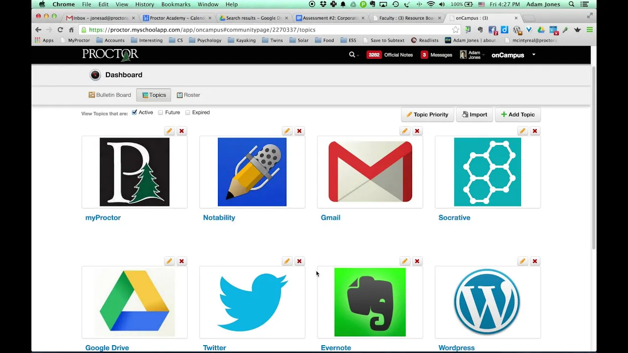Delete the Wordpress topic with red X

click(535, 261)
